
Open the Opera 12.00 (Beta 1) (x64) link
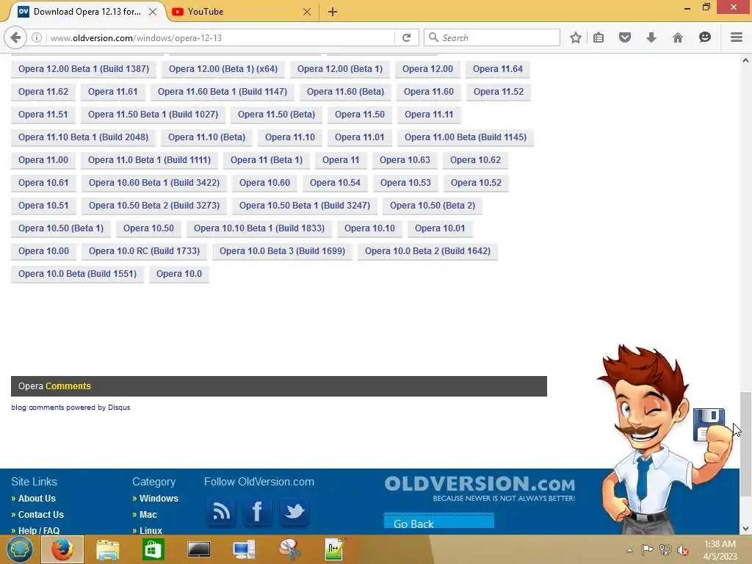223,69
